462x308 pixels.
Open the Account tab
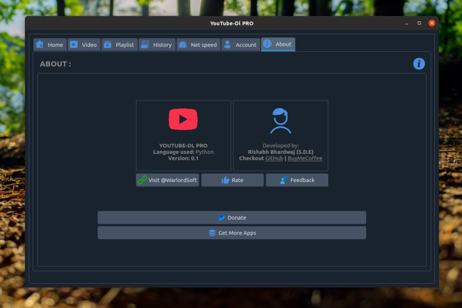[x=241, y=45]
